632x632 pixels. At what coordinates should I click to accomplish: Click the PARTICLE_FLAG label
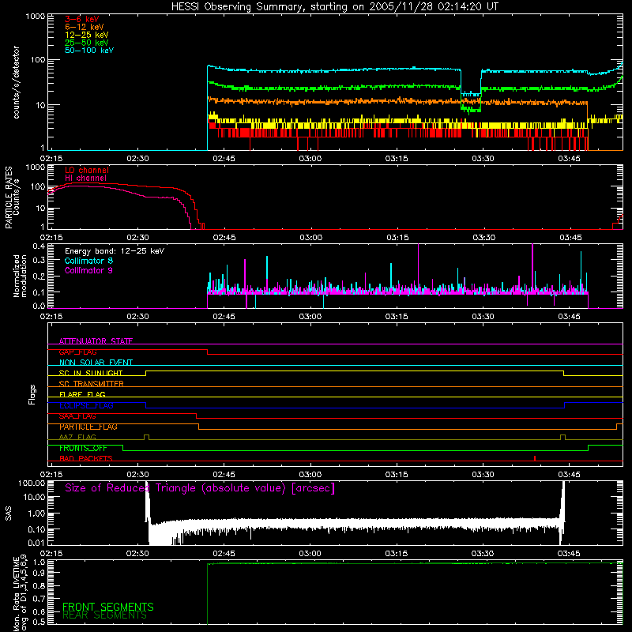click(x=88, y=427)
